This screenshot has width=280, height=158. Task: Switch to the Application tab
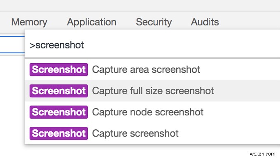click(x=91, y=22)
